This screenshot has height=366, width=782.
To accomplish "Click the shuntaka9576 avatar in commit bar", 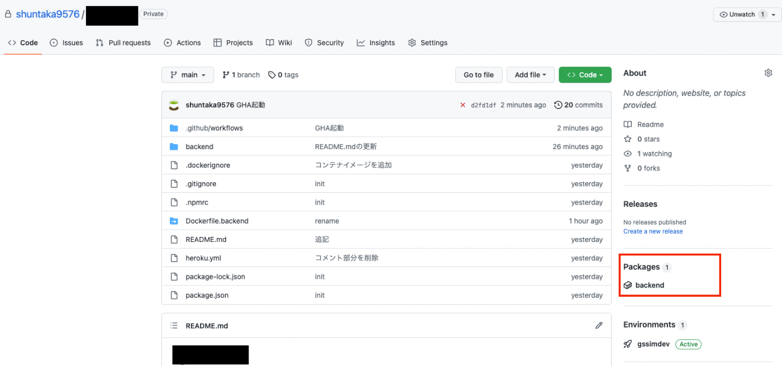I will point(174,105).
